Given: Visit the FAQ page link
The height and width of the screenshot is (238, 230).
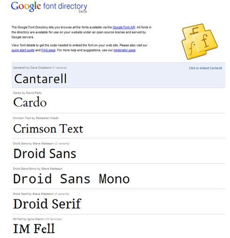Looking at the screenshot, I should pos(48,50).
